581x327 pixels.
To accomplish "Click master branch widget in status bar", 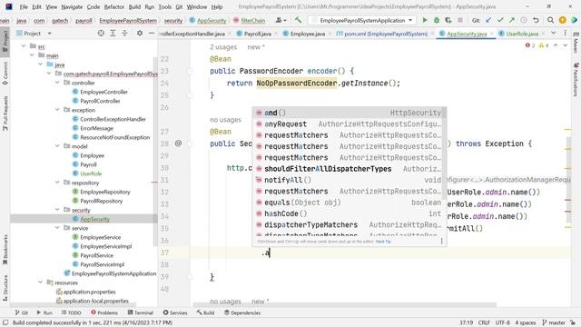I will pyautogui.click(x=554, y=322).
